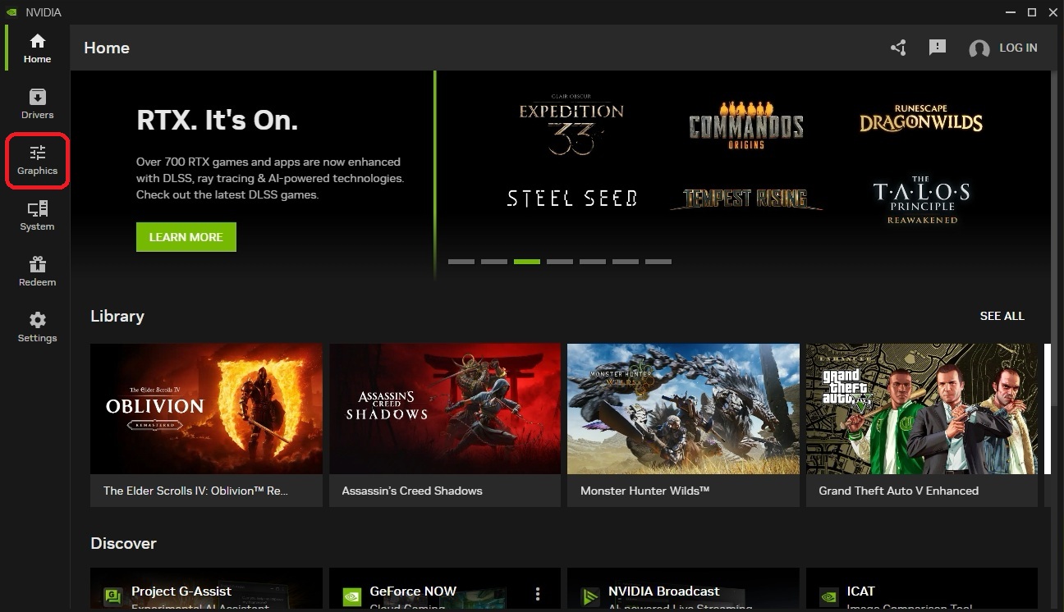Image resolution: width=1064 pixels, height=612 pixels.
Task: Click the Expedition 33 logo
Action: click(571, 123)
